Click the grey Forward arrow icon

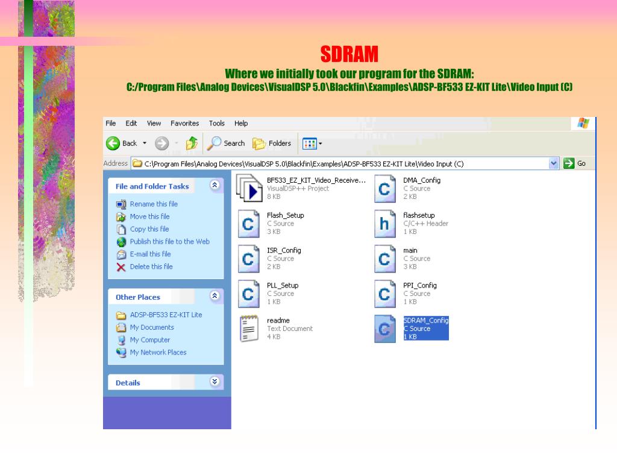point(161,143)
